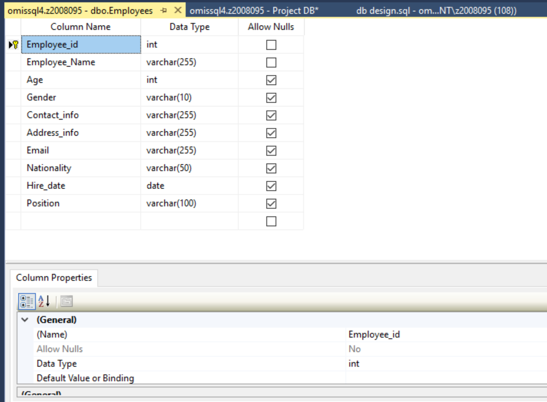
Task: Open the Property Pages icon
Action: tap(67, 301)
